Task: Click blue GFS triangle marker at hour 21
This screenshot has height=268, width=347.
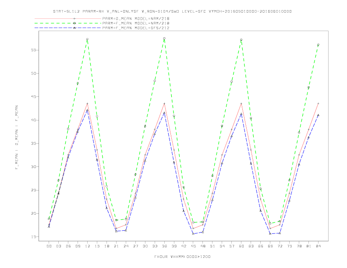Action: tap(116, 231)
